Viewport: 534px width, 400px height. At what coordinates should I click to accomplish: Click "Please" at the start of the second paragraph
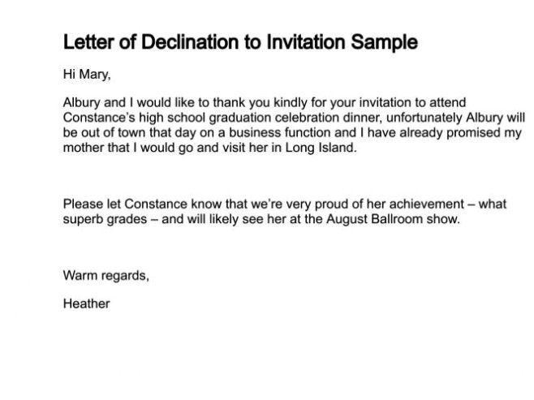tap(83, 204)
